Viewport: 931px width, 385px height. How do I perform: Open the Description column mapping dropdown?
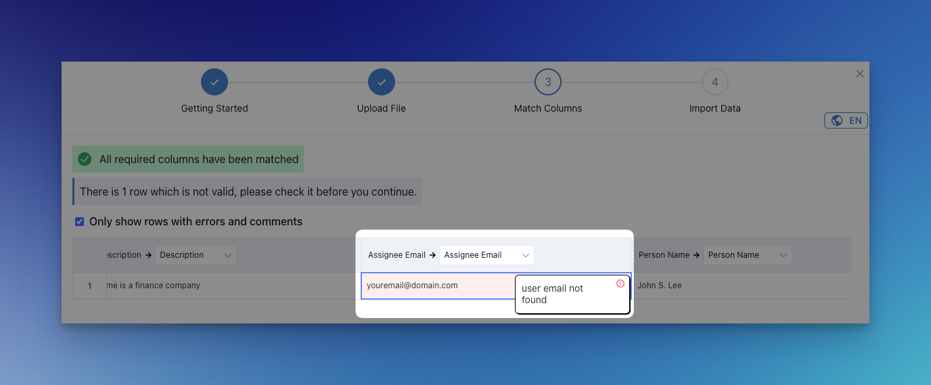196,255
